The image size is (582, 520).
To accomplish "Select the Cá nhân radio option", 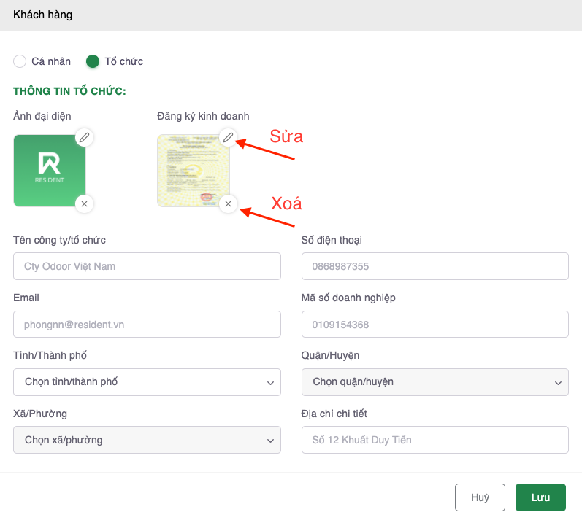I will 20,61.
